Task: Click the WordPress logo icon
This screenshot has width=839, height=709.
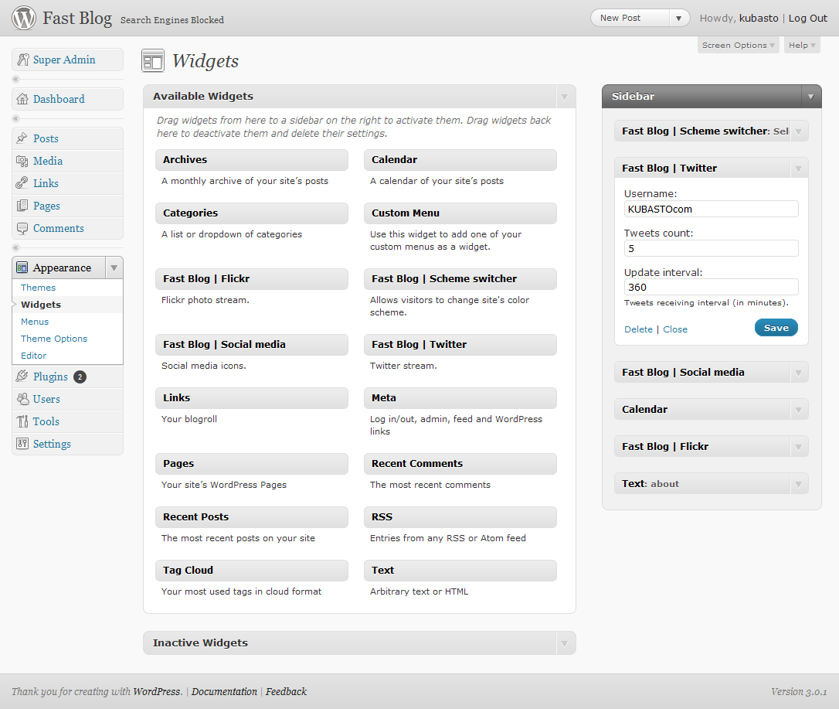Action: (x=24, y=18)
